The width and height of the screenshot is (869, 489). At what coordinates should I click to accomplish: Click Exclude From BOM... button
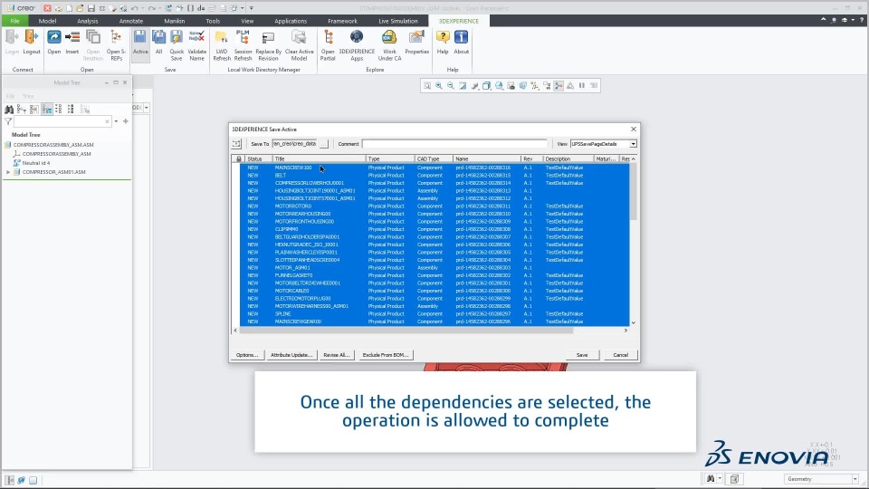[x=386, y=355]
